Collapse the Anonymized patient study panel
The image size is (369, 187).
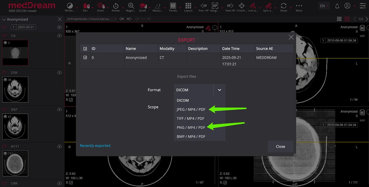pyautogui.click(x=4, y=19)
